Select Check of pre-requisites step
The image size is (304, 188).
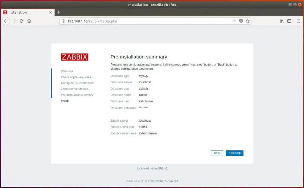(x=76, y=77)
